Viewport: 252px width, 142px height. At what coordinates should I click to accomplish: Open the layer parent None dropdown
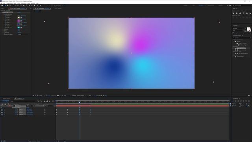coord(49,106)
